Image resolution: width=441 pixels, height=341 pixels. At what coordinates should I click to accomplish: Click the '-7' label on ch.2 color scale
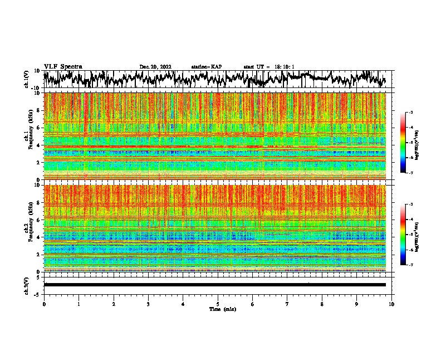click(411, 265)
